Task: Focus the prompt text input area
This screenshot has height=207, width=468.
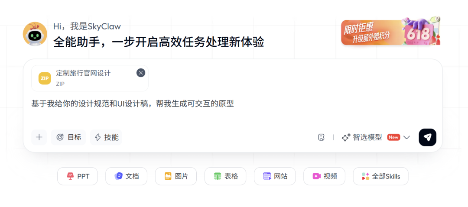Action: coord(233,110)
